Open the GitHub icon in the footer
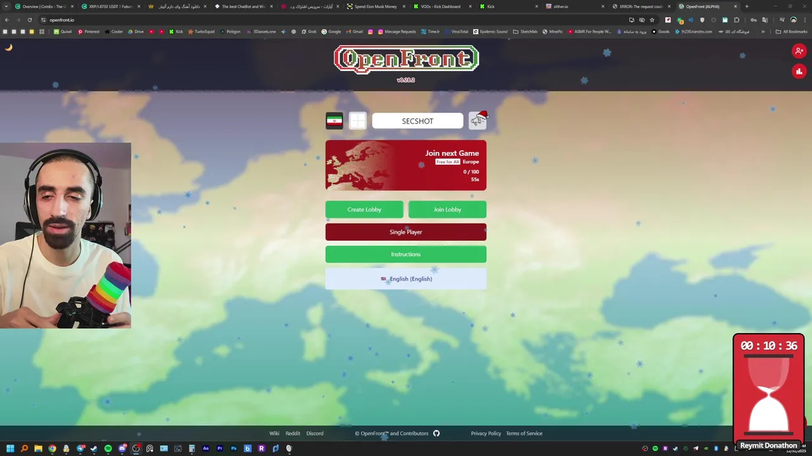 (x=436, y=433)
